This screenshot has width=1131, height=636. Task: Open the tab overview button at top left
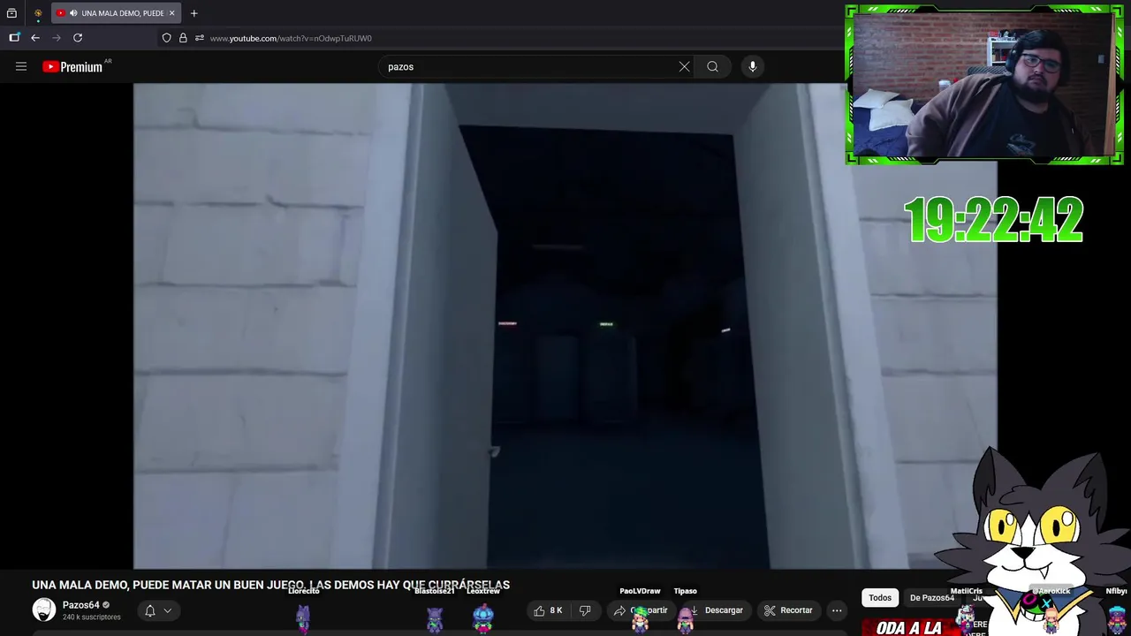click(11, 13)
